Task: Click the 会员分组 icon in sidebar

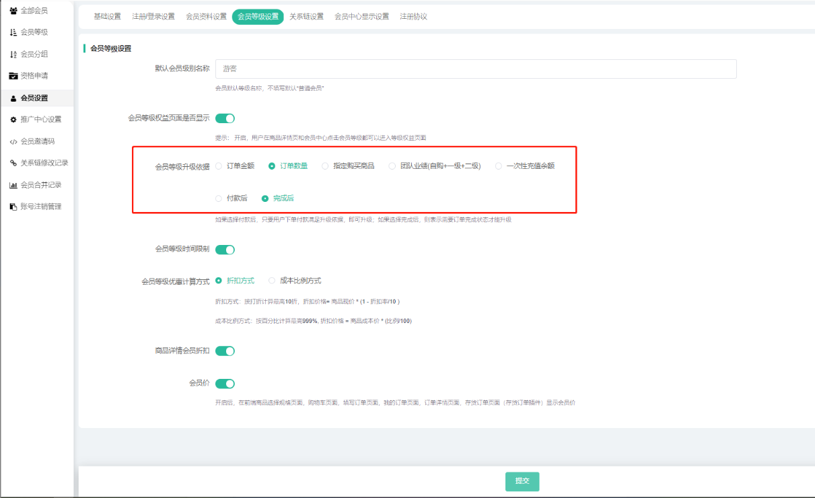Action: click(x=13, y=55)
